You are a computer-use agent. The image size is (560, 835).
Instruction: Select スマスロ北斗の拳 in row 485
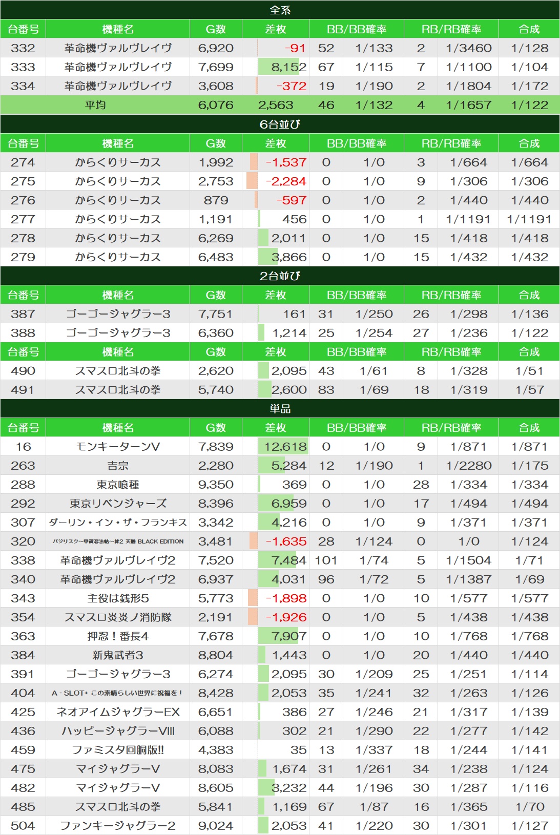118,807
